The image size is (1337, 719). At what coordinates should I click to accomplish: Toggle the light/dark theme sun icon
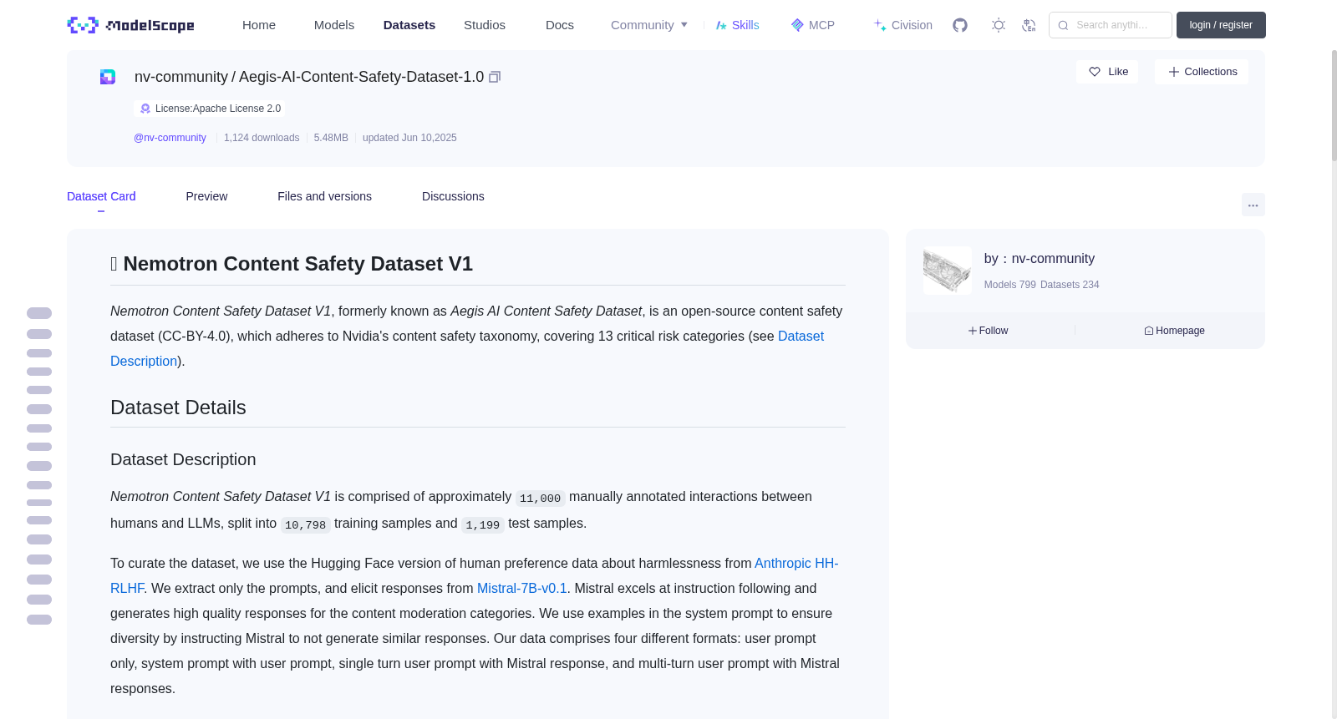[x=999, y=25]
